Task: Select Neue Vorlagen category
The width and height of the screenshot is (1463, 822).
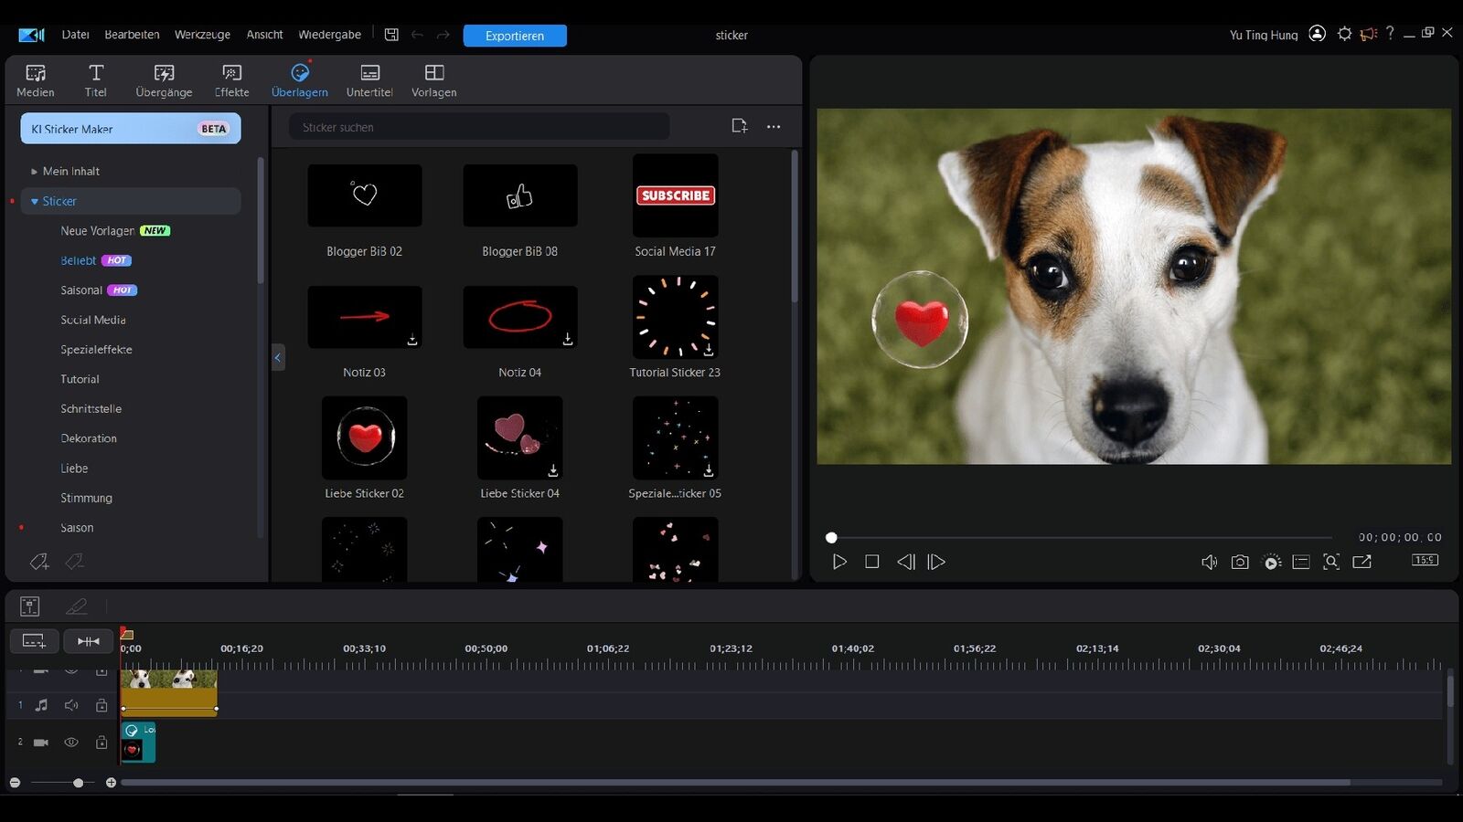Action: [x=97, y=231]
